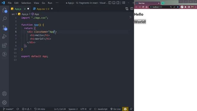Click the yellow face icon in status bar
Screen dimensions: 197x111
pos(125,109)
